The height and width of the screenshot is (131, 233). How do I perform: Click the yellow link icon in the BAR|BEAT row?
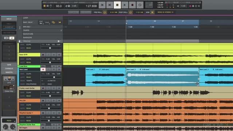(54, 23)
